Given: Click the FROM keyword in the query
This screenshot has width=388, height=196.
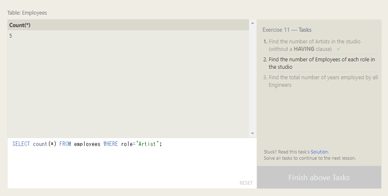Looking at the screenshot, I should click(x=65, y=144).
